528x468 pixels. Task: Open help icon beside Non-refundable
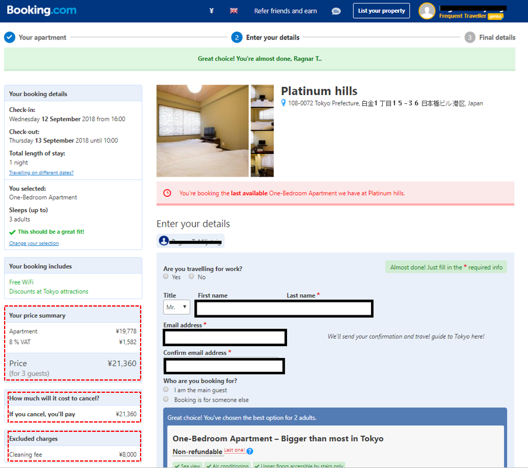(x=250, y=451)
